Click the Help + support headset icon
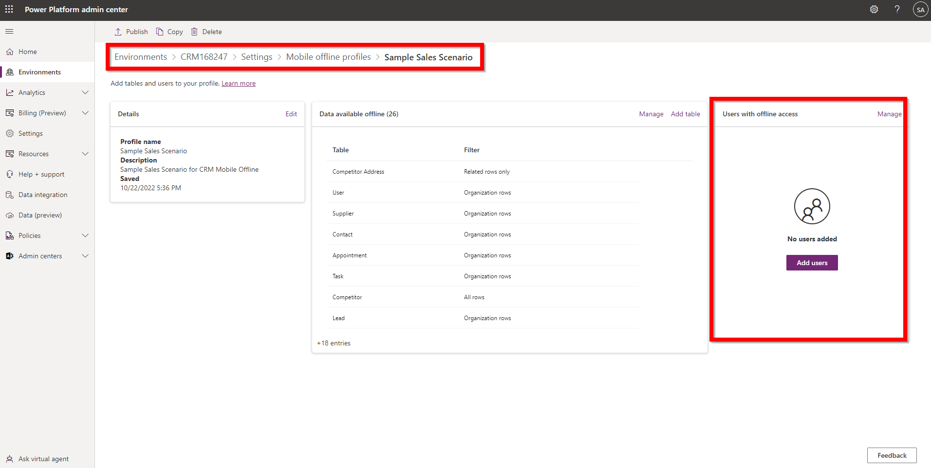The width and height of the screenshot is (931, 468). pyautogui.click(x=10, y=174)
